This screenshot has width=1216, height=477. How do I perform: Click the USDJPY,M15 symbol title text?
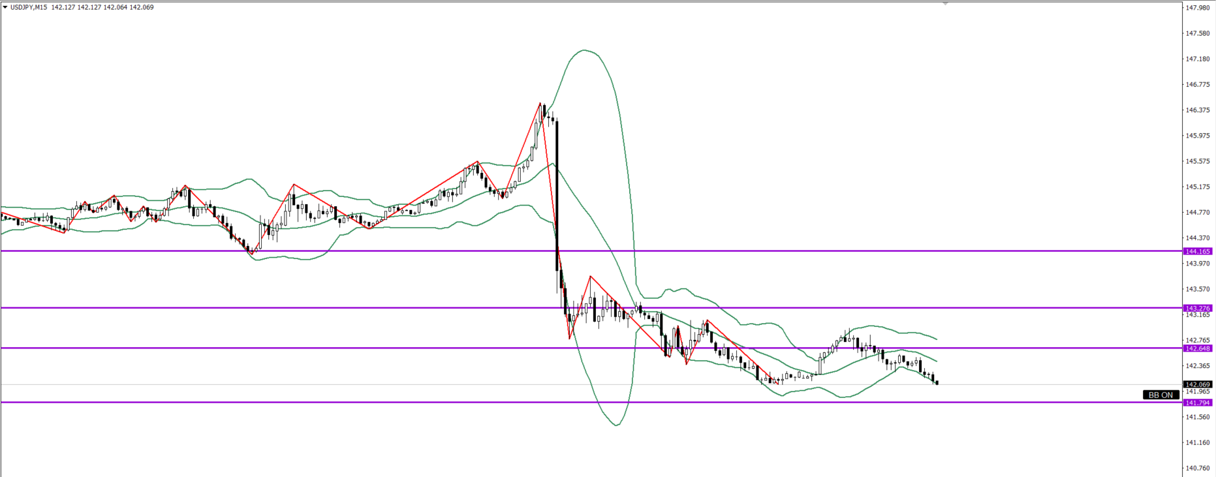point(29,7)
